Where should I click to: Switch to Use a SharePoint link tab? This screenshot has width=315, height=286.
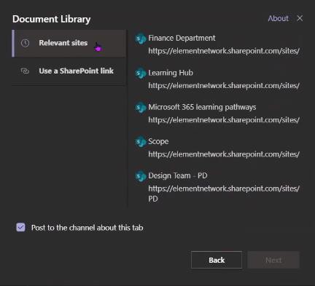pyautogui.click(x=69, y=71)
